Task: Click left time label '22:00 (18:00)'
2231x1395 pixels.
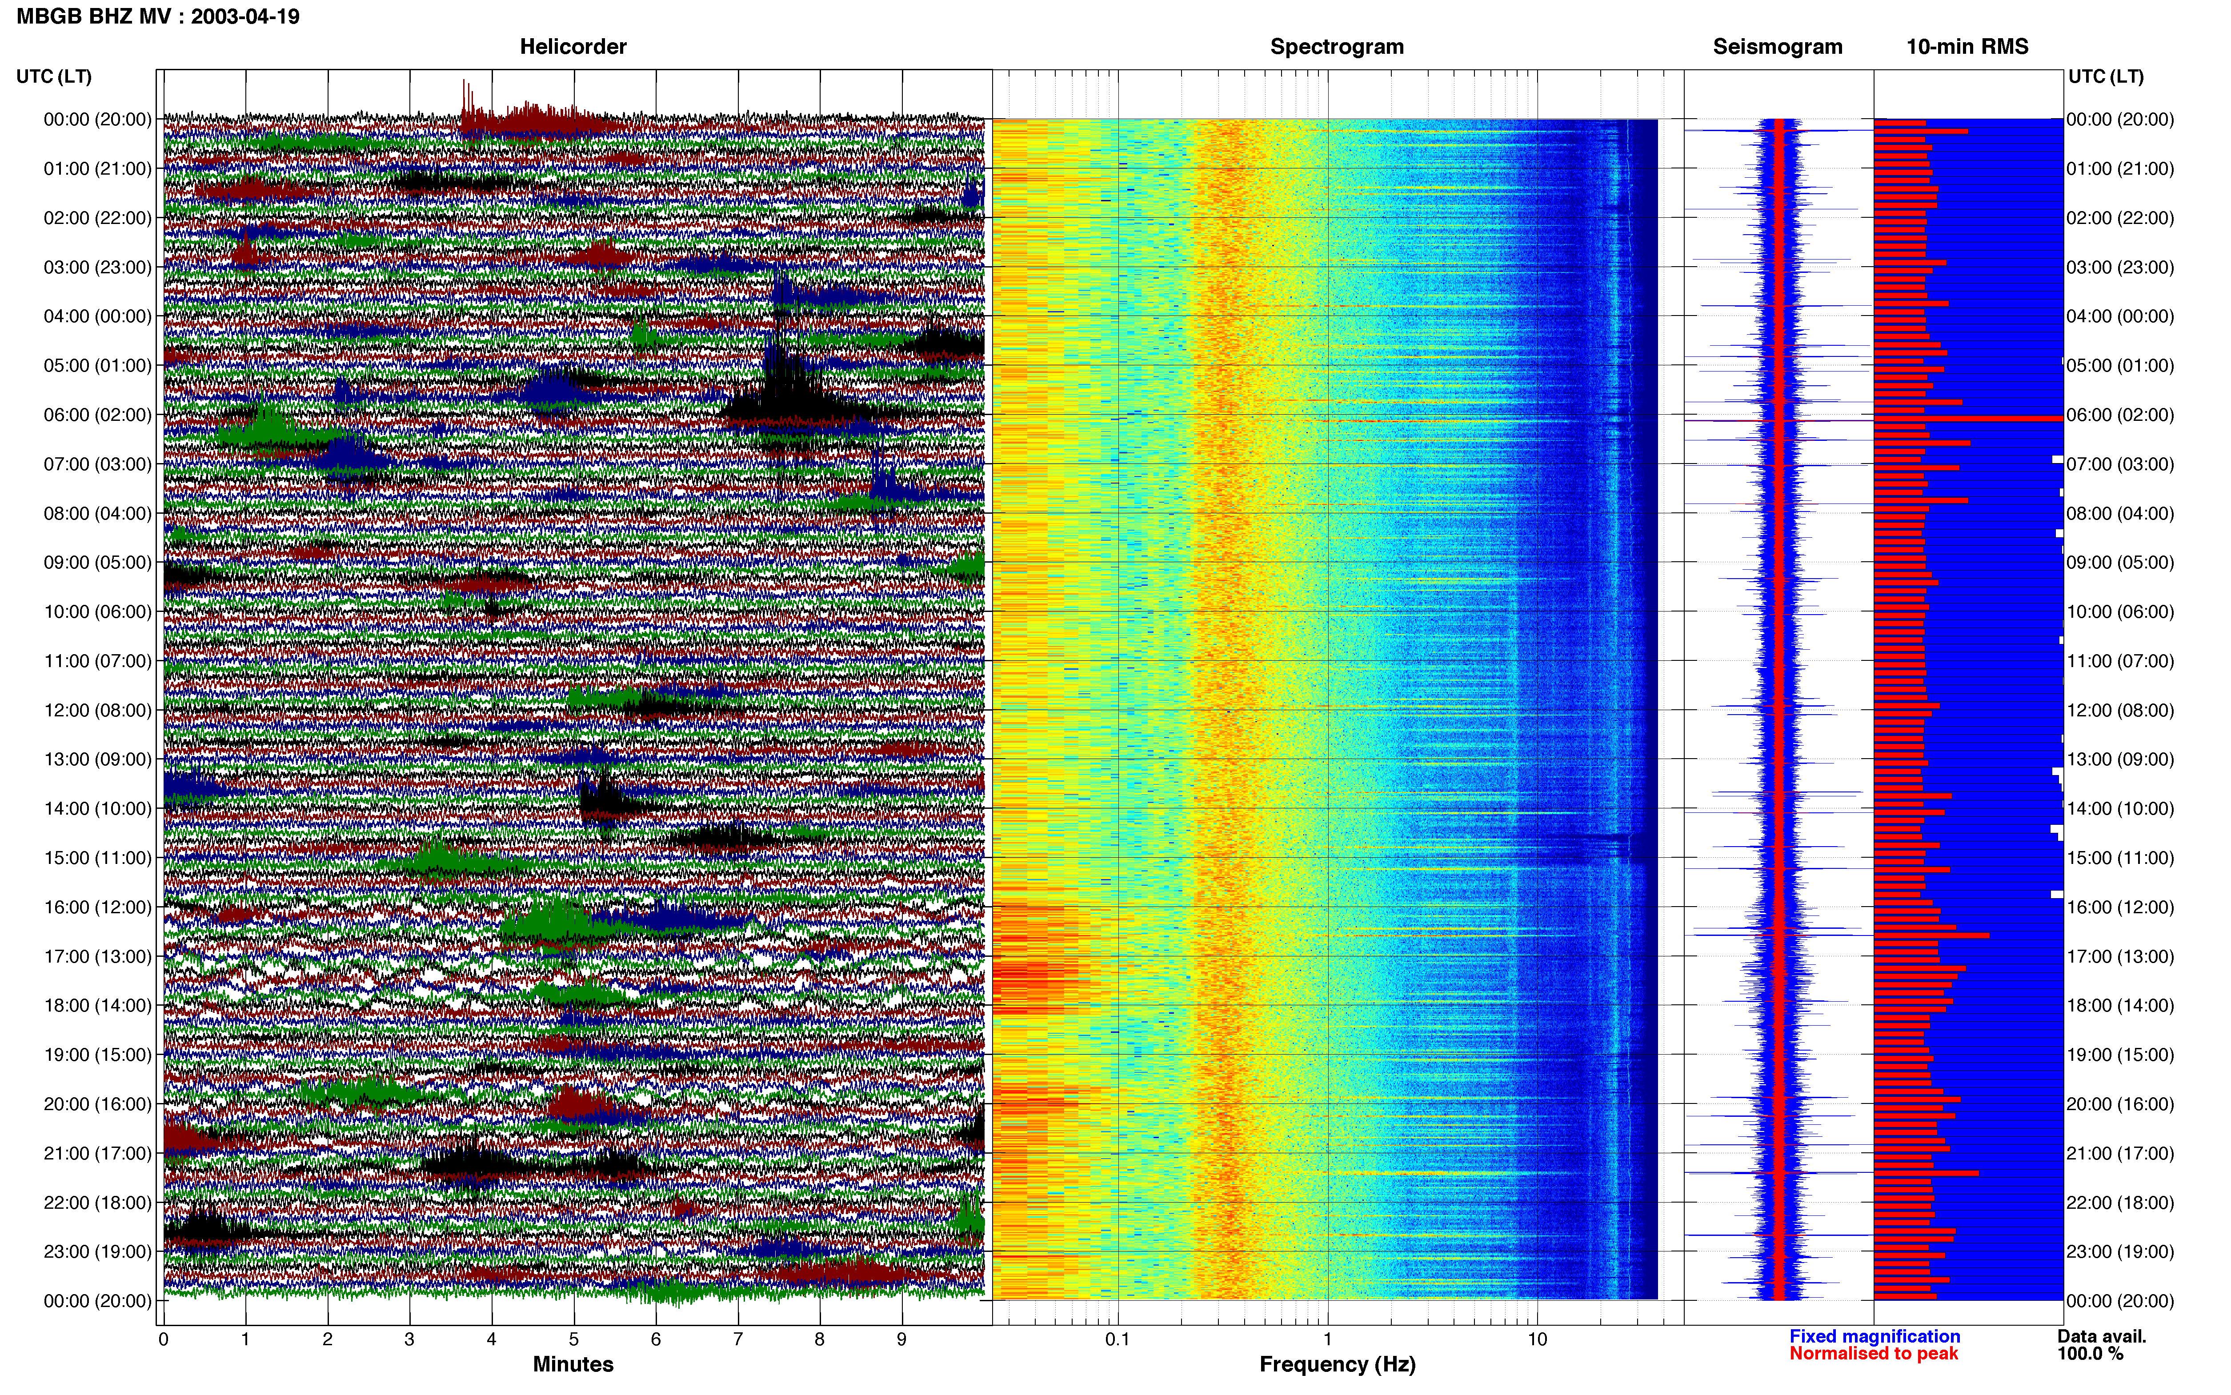Action: click(98, 1202)
